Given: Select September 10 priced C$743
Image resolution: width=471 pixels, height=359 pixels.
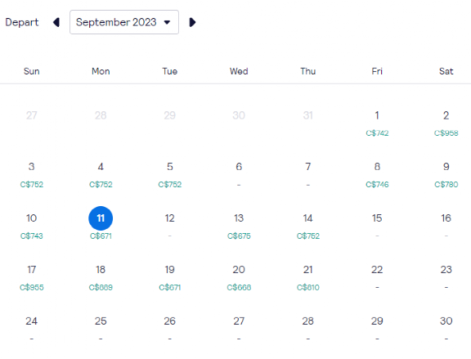Looking at the screenshot, I should [32, 227].
